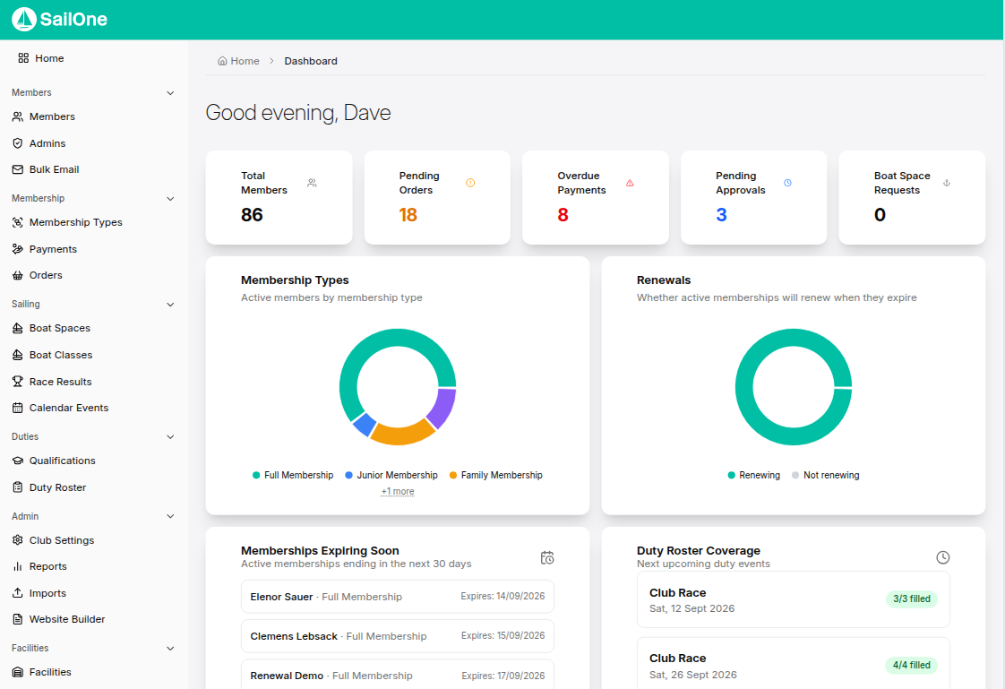Click the SailOne sailboat logo

click(x=24, y=19)
